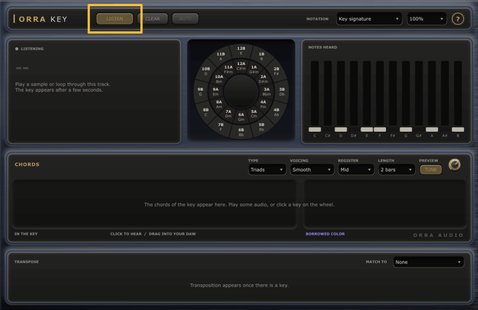Viewport: 478px width, 310px height.
Task: Select 1B B on the key wheel
Action: (x=261, y=56)
